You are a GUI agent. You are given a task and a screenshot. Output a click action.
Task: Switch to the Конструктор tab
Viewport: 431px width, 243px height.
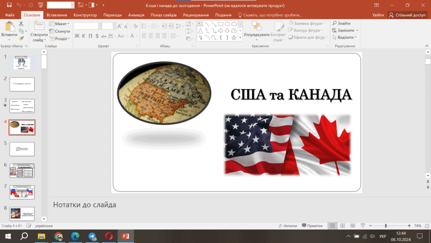pyautogui.click(x=85, y=15)
